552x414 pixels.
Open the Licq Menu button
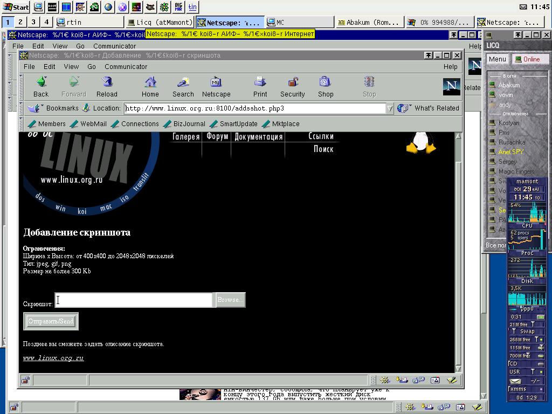498,59
